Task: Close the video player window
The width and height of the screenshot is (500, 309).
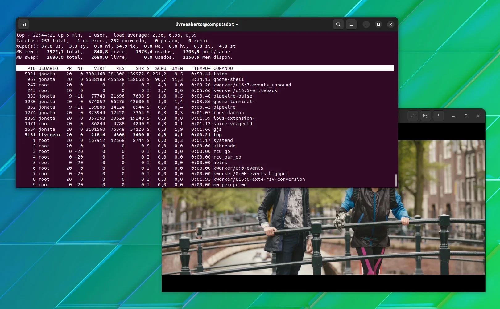Action: coord(478,116)
